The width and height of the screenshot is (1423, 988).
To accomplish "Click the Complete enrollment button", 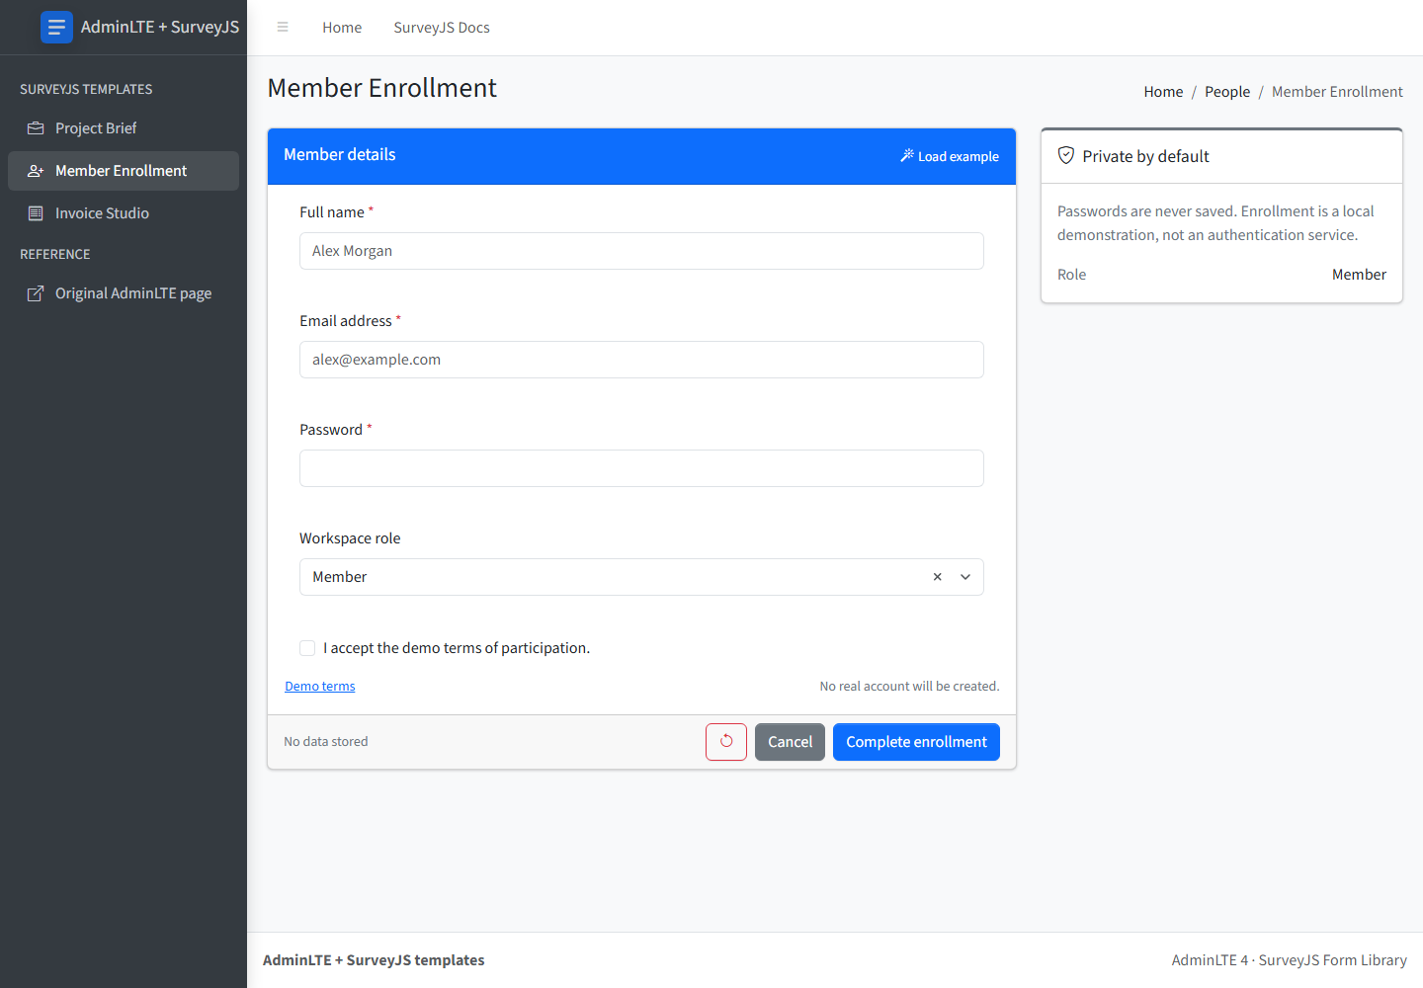I will pyautogui.click(x=916, y=742).
